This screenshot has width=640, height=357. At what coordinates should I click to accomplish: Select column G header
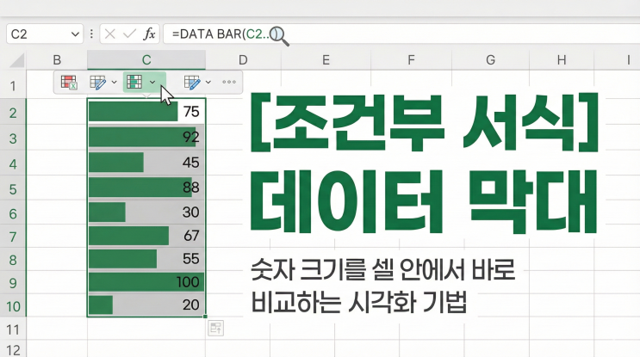(491, 60)
